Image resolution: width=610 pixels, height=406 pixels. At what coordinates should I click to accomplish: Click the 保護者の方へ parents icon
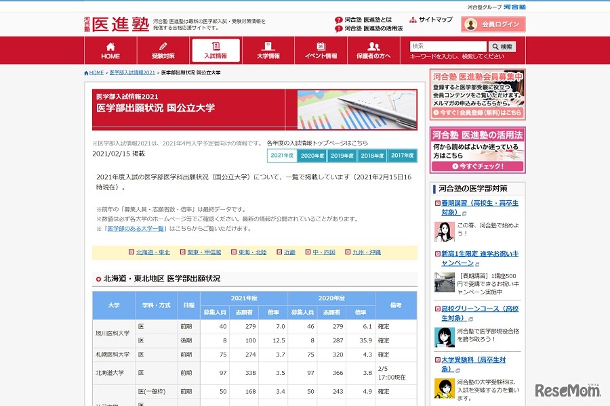click(373, 45)
